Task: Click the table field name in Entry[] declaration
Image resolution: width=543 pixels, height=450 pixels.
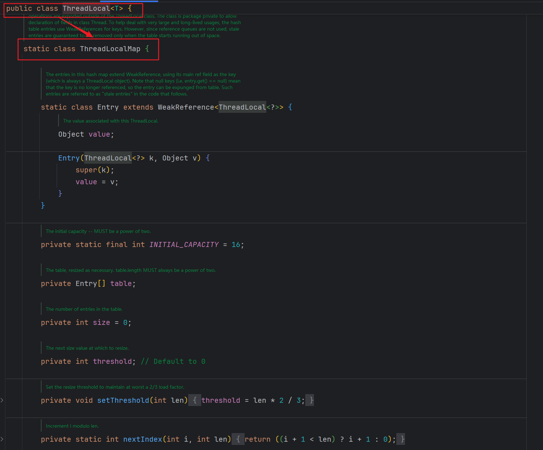Action: [121, 284]
